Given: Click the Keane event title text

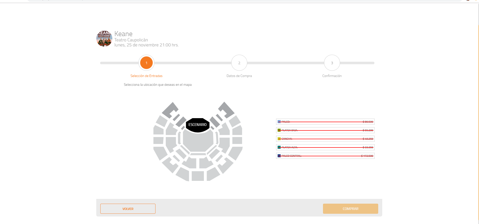Looking at the screenshot, I should point(123,34).
